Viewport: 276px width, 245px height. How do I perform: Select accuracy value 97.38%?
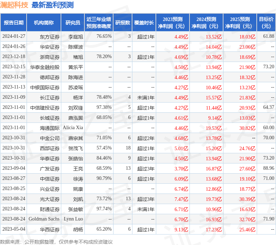(x=104, y=107)
